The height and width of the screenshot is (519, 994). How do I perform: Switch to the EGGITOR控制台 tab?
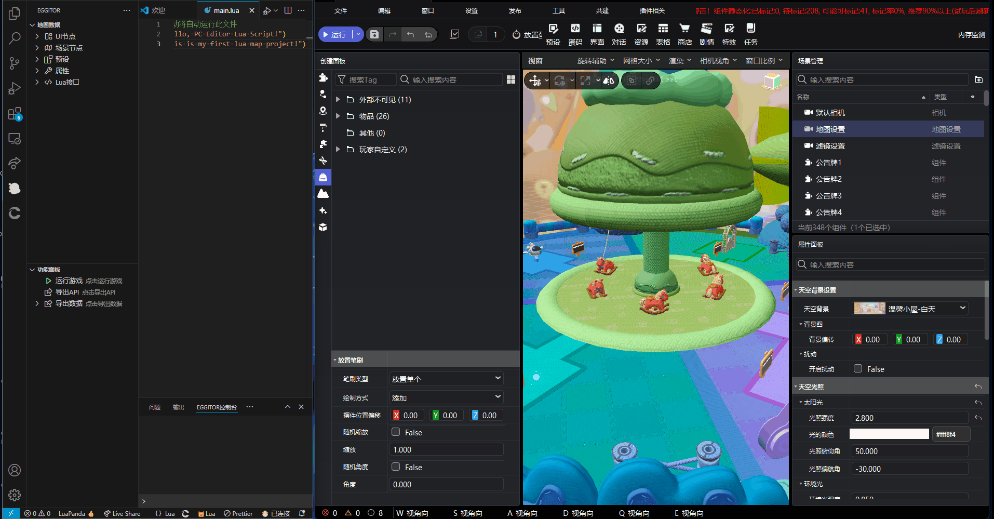pyautogui.click(x=217, y=407)
